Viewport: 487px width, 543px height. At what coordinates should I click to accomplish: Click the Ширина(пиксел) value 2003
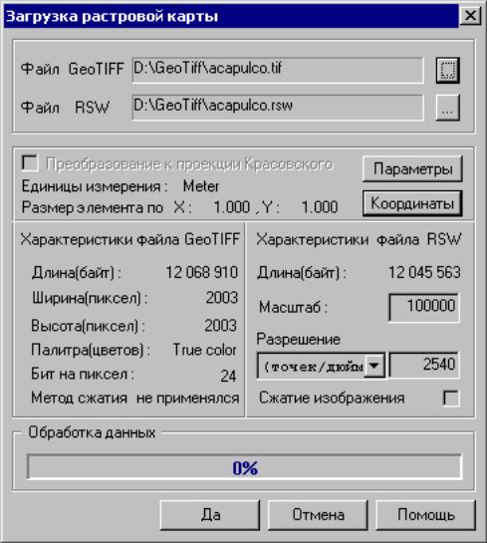tap(222, 298)
